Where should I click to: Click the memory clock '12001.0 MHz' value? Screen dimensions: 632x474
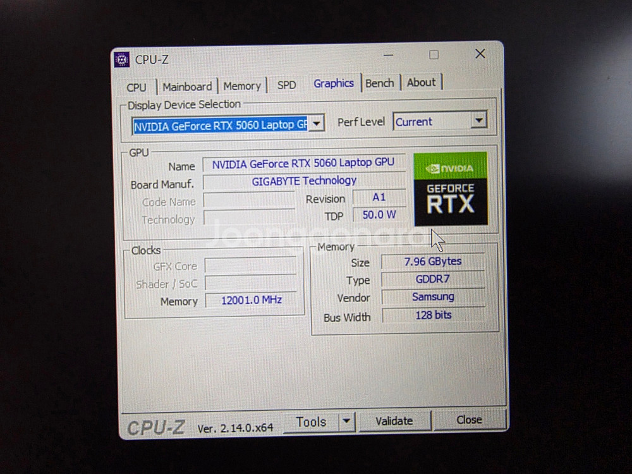click(x=251, y=300)
